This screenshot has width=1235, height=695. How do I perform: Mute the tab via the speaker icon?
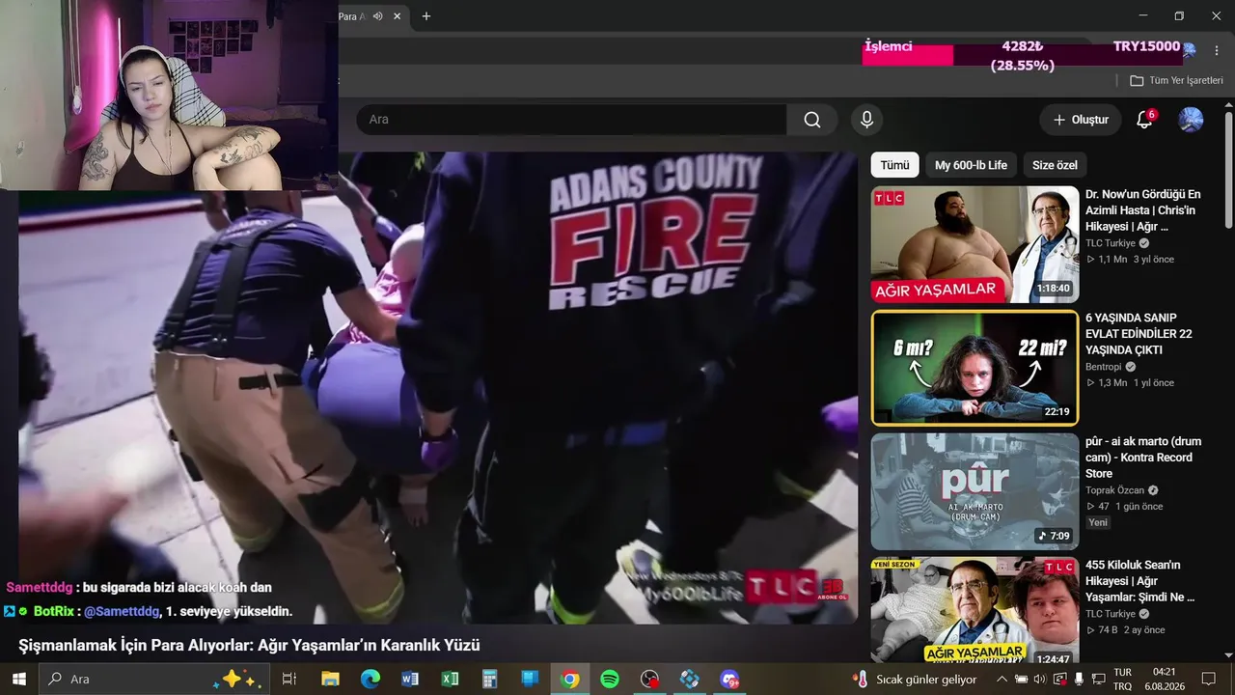pos(378,15)
